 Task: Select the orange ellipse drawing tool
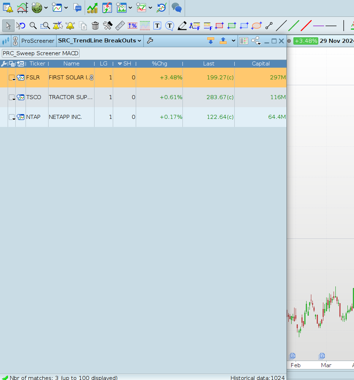[x=256, y=26]
